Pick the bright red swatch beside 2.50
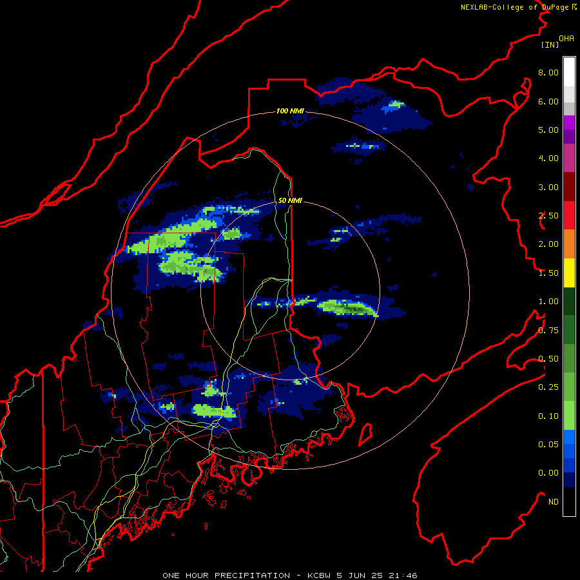 pyautogui.click(x=569, y=215)
